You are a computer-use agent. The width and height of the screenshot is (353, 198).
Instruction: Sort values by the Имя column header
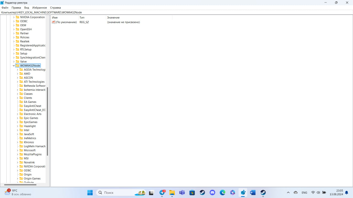coord(65,18)
